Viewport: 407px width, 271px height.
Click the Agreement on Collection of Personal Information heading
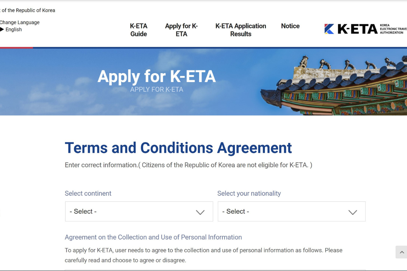click(153, 237)
